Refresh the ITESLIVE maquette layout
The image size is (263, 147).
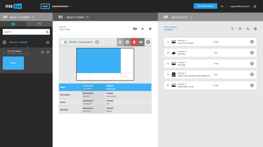click(97, 42)
